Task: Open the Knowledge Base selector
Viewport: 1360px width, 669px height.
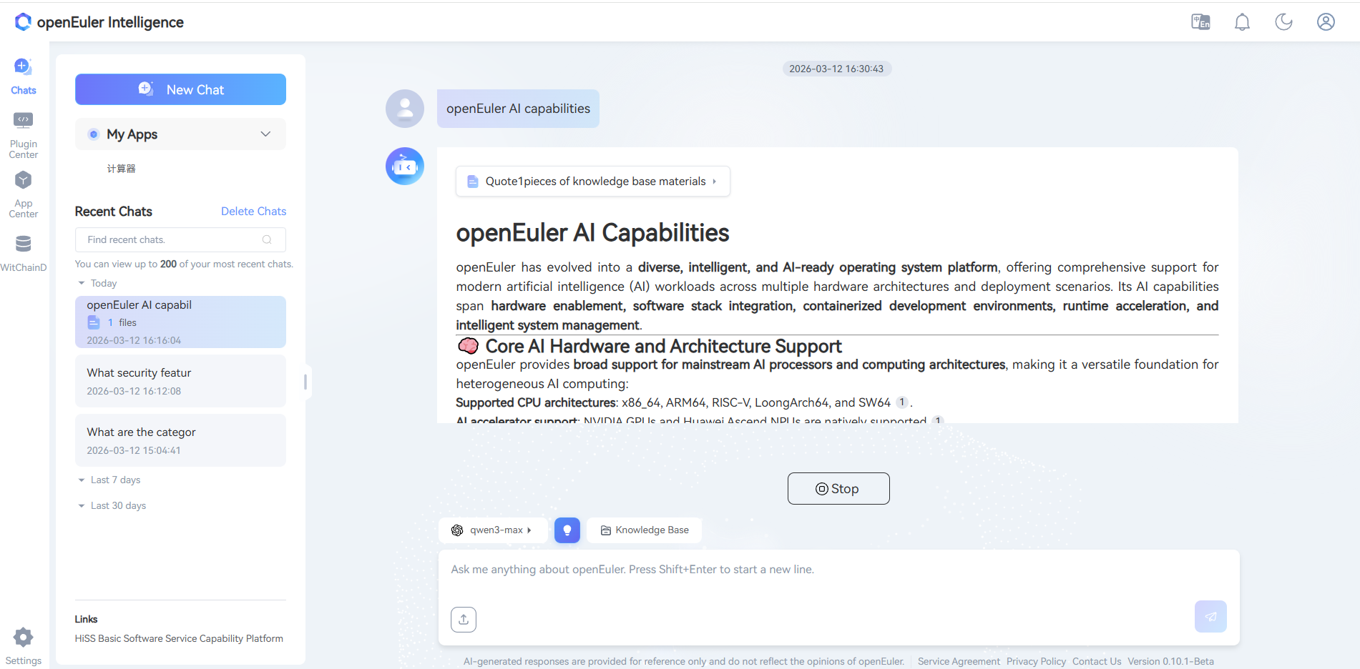Action: tap(645, 530)
